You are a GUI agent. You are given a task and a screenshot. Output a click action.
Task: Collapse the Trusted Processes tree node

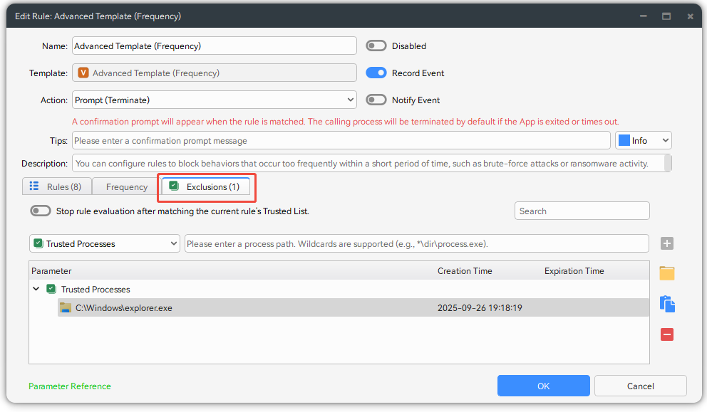pyautogui.click(x=36, y=290)
